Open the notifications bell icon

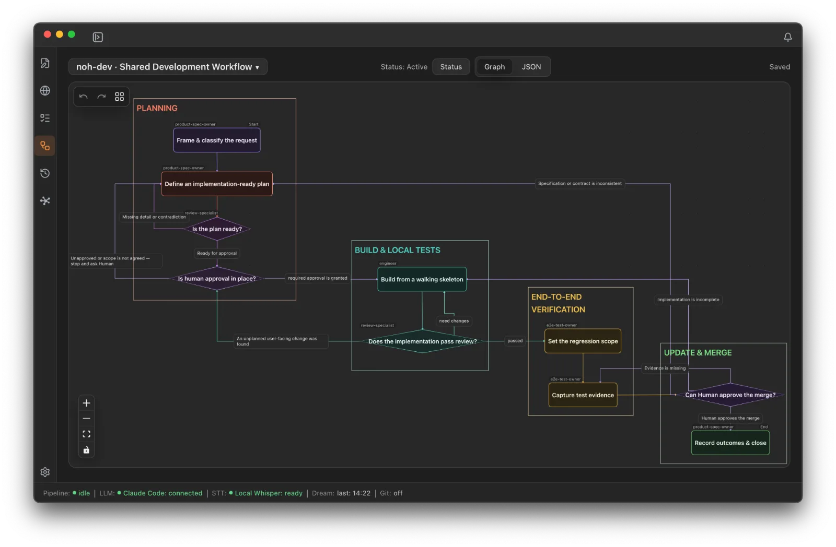787,37
